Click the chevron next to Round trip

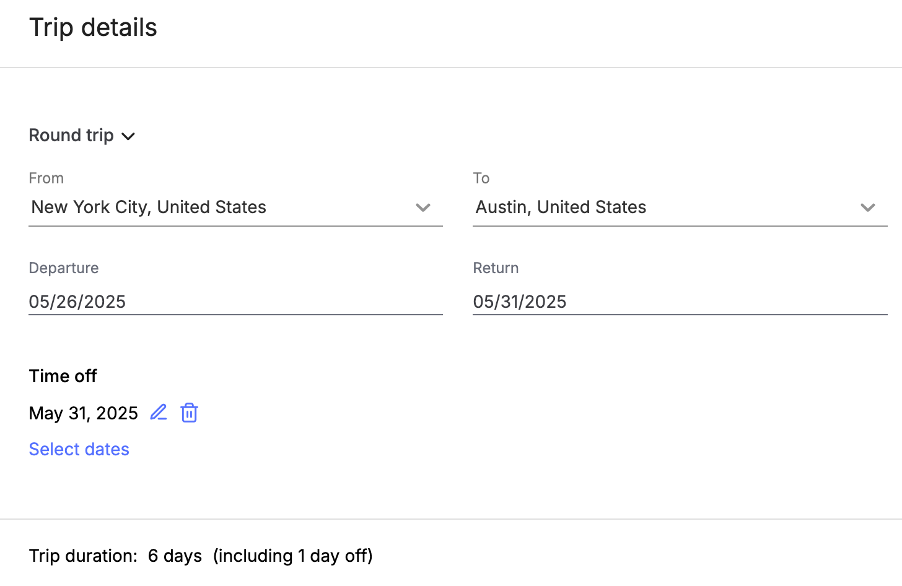(x=128, y=136)
